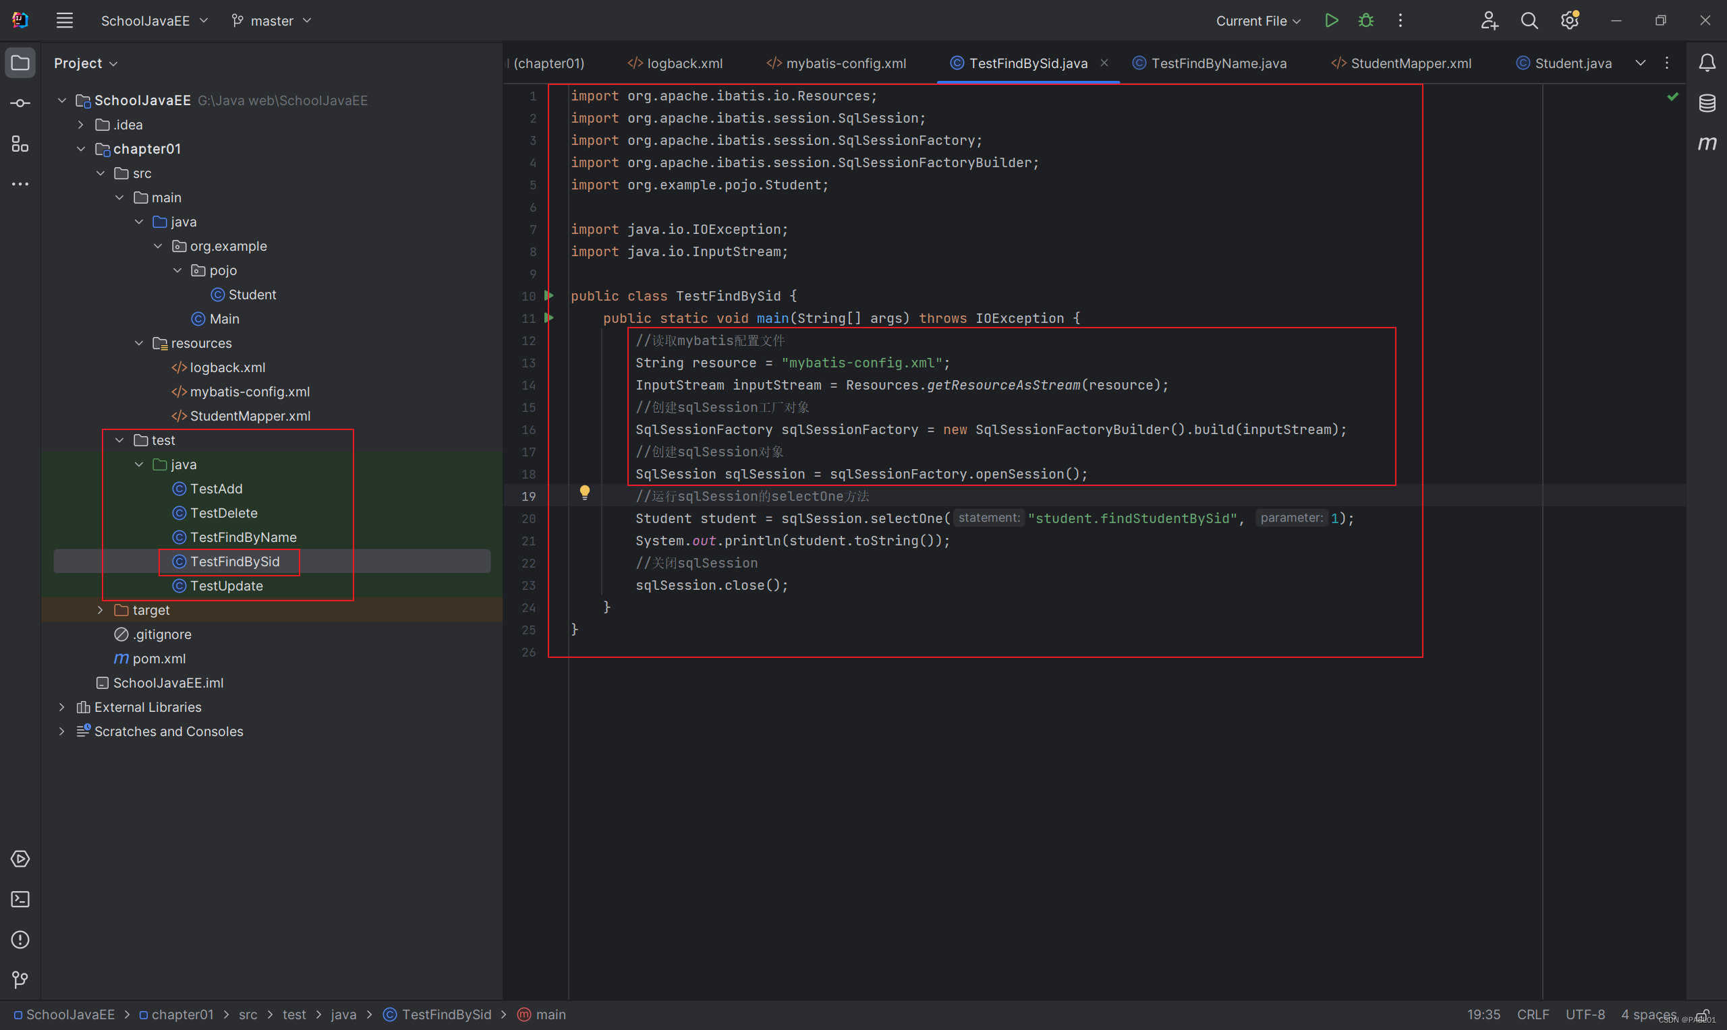Close the TestFindBySid.java tab
This screenshot has height=1030, width=1727.
pos(1104,63)
